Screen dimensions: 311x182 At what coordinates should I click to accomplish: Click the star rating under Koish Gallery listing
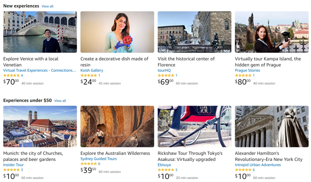click(89, 75)
